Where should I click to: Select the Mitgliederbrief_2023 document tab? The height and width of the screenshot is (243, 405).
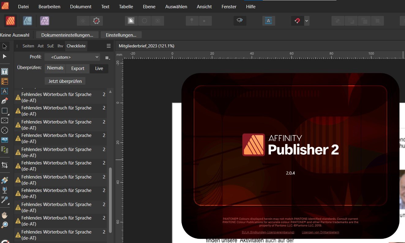point(146,46)
